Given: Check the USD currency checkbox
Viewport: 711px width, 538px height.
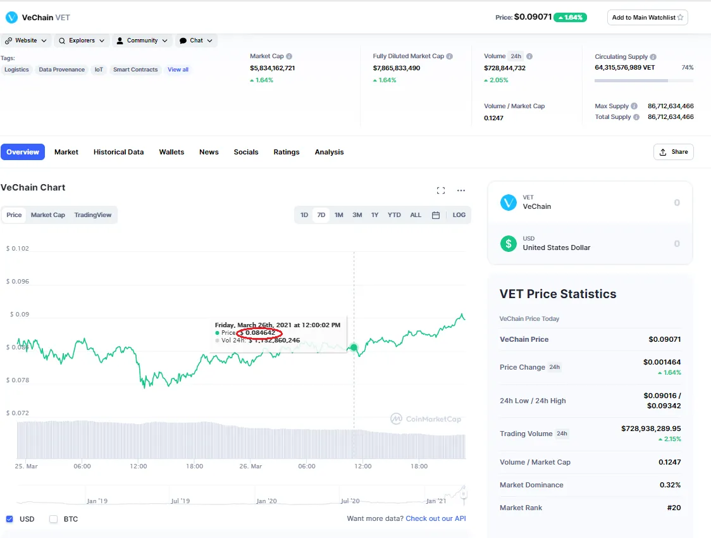Looking at the screenshot, I should [9, 519].
